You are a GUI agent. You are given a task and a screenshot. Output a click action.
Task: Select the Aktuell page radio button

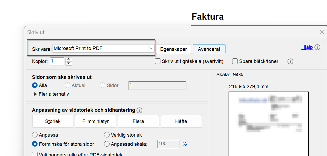pos(68,85)
